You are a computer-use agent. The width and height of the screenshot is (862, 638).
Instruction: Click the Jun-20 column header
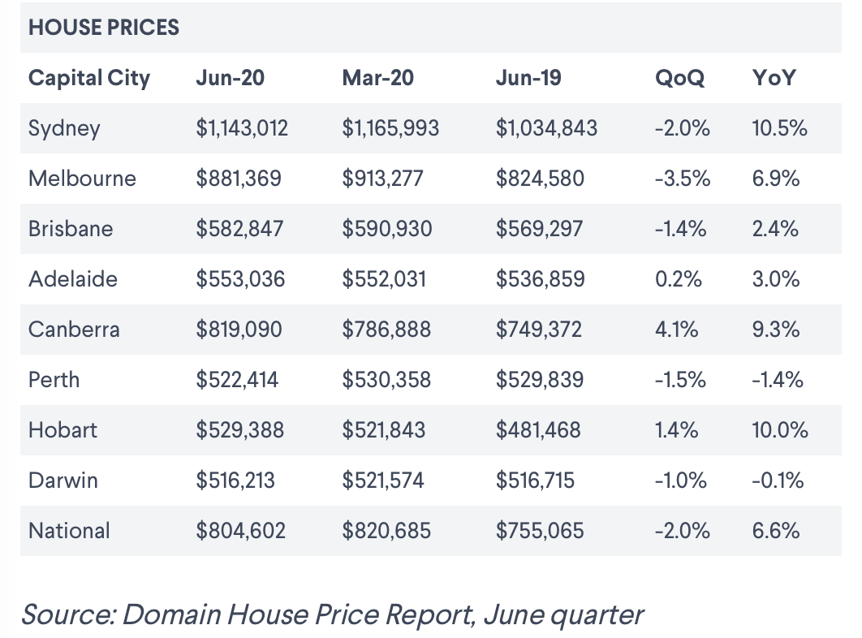pyautogui.click(x=231, y=78)
